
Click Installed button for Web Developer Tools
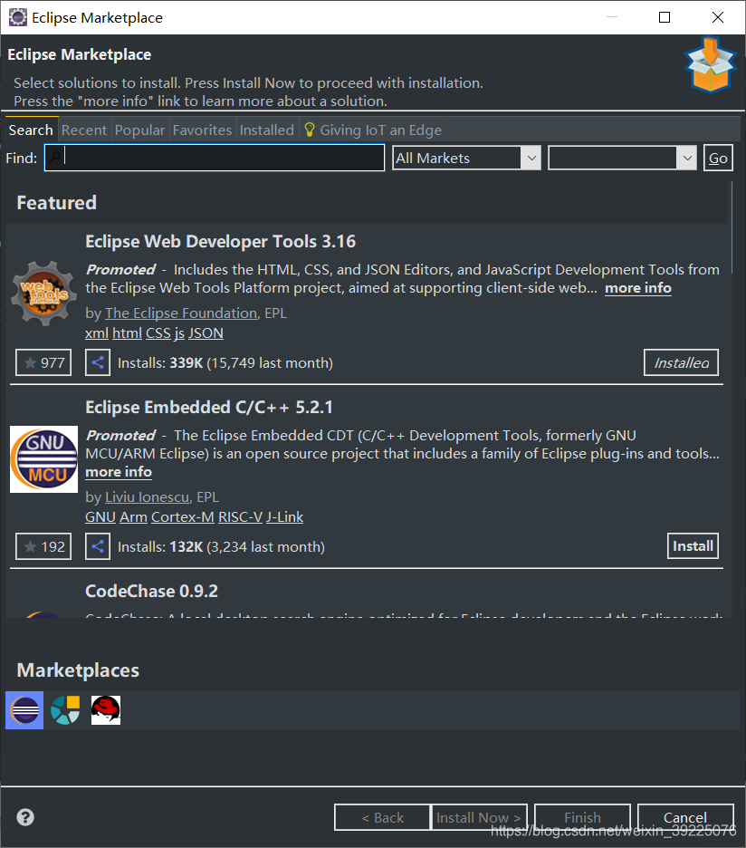click(681, 362)
